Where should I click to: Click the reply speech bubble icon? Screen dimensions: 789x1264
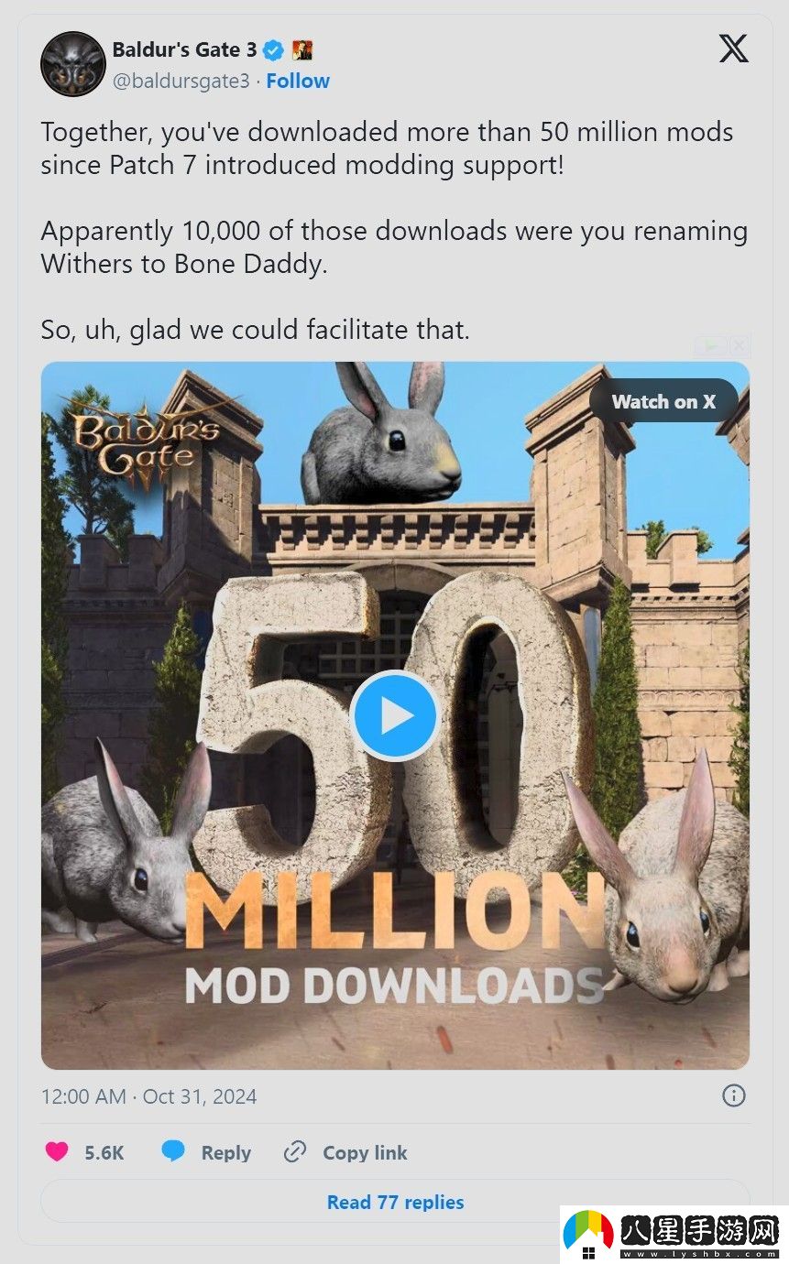[172, 1151]
